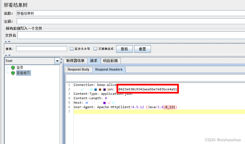Image resolution: width=245 pixels, height=144 pixels.
Task: Click the 查找 search button
Action: pos(124,49)
